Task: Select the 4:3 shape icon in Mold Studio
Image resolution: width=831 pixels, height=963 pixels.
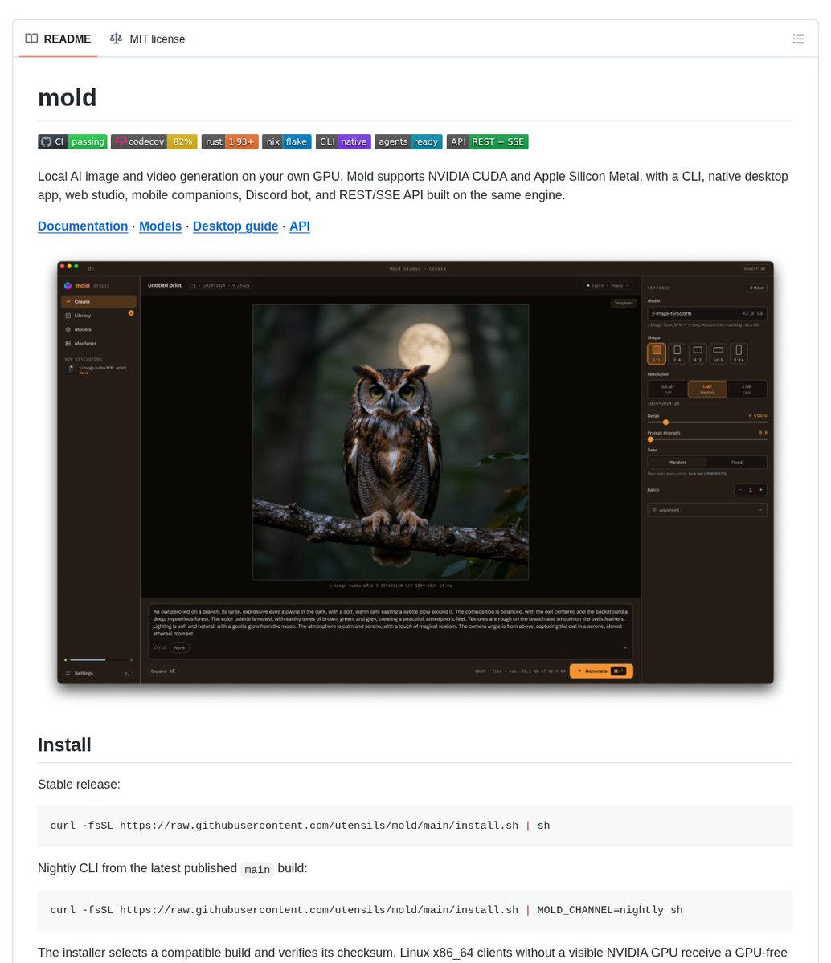Action: coord(698,353)
